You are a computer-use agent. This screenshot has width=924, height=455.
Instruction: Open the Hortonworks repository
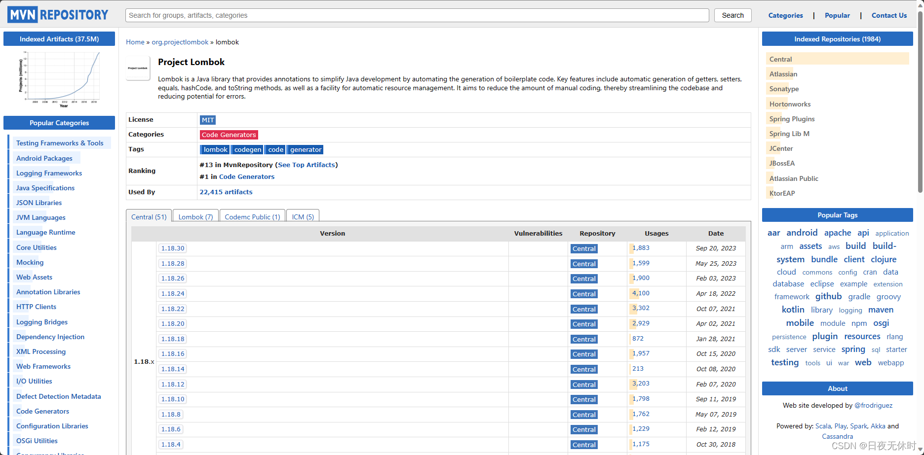(x=790, y=104)
